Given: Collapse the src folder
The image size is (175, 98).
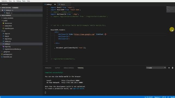Looking at the screenshot, I should (x=4, y=31).
